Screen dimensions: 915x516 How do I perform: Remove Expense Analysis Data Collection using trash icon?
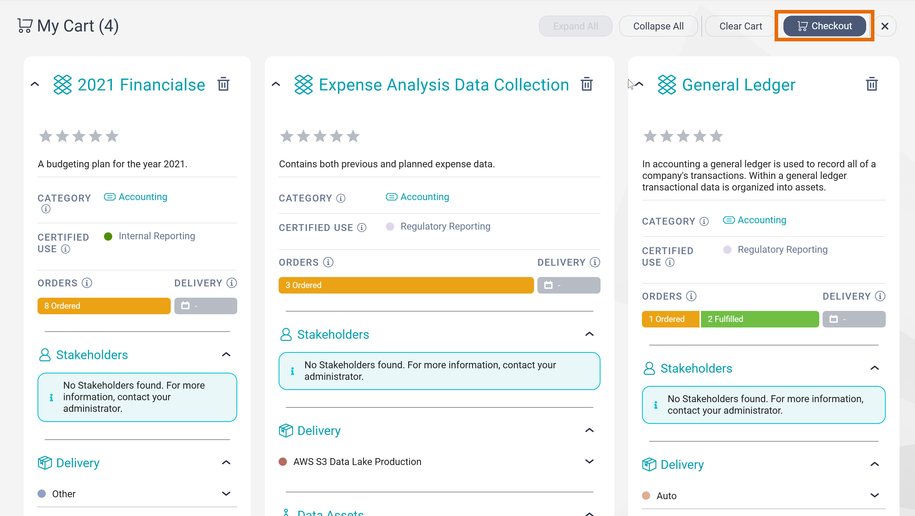(x=587, y=84)
